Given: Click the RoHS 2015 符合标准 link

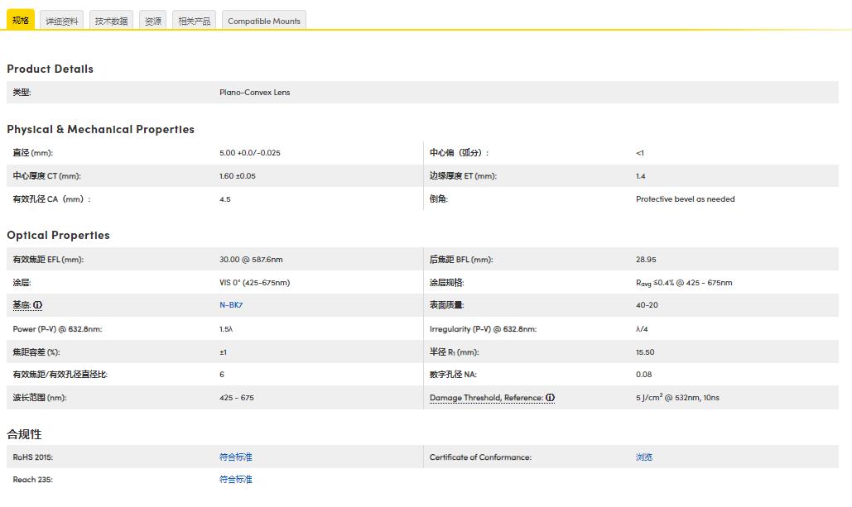Looking at the screenshot, I should point(236,457).
